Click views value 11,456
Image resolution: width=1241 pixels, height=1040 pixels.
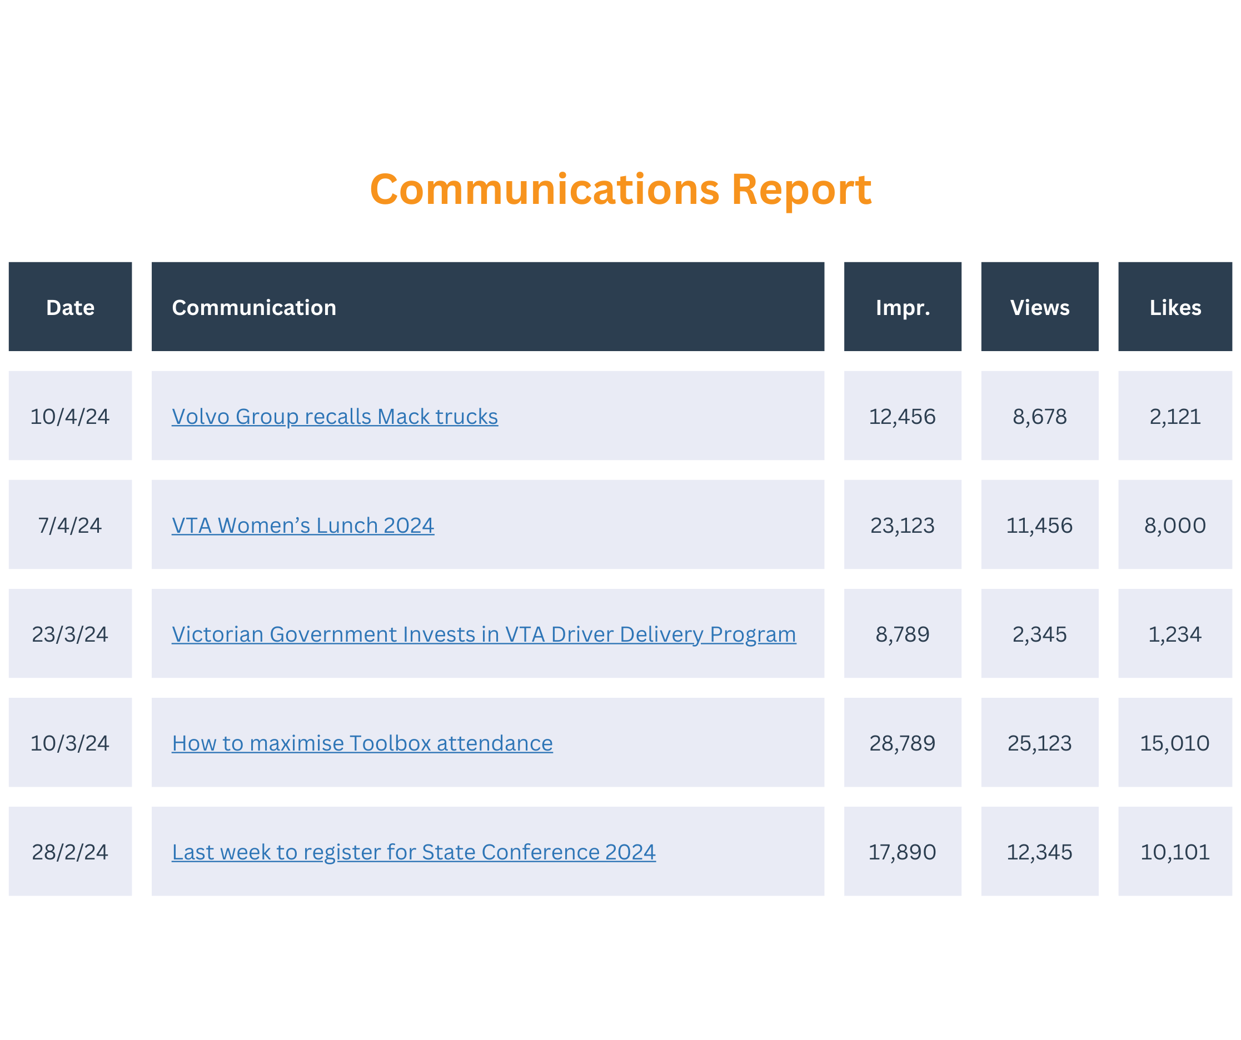pyautogui.click(x=1039, y=526)
